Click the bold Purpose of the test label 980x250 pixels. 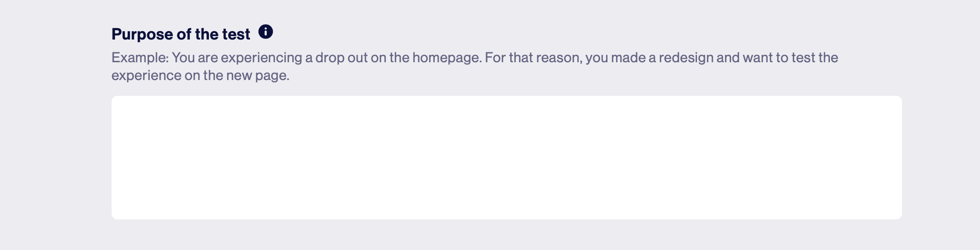click(181, 34)
